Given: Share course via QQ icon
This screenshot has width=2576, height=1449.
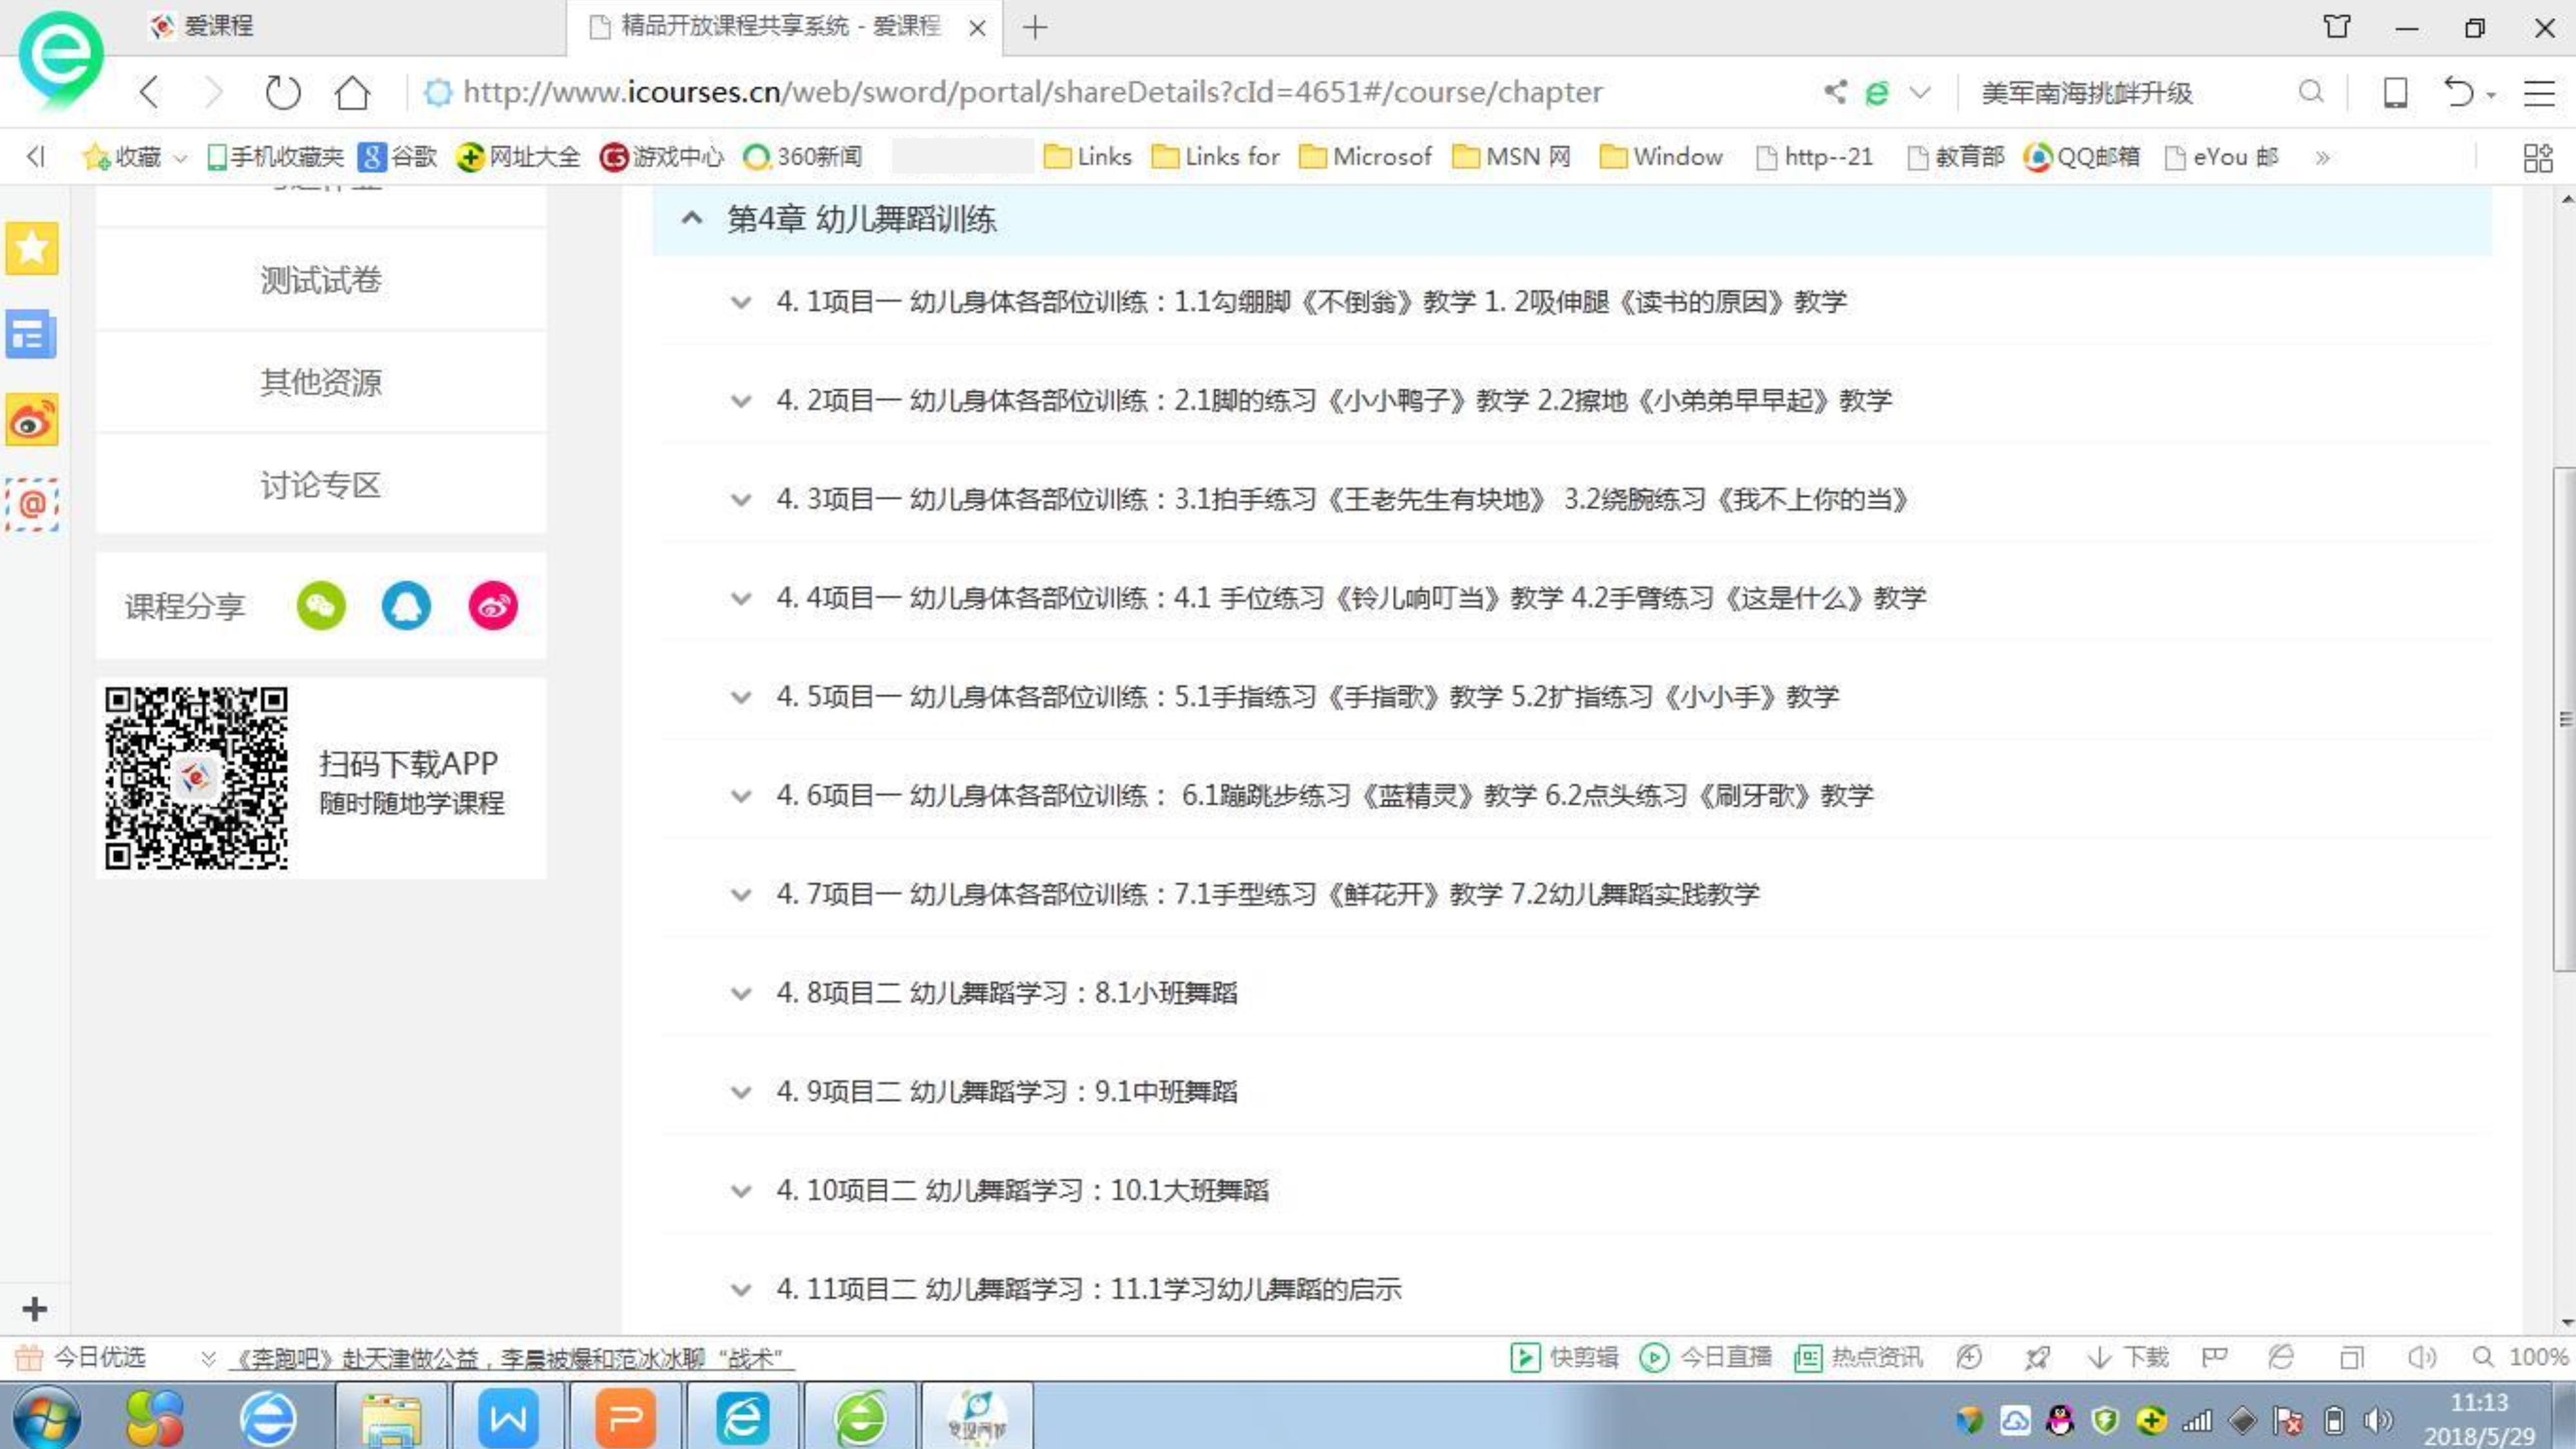Looking at the screenshot, I should (406, 606).
